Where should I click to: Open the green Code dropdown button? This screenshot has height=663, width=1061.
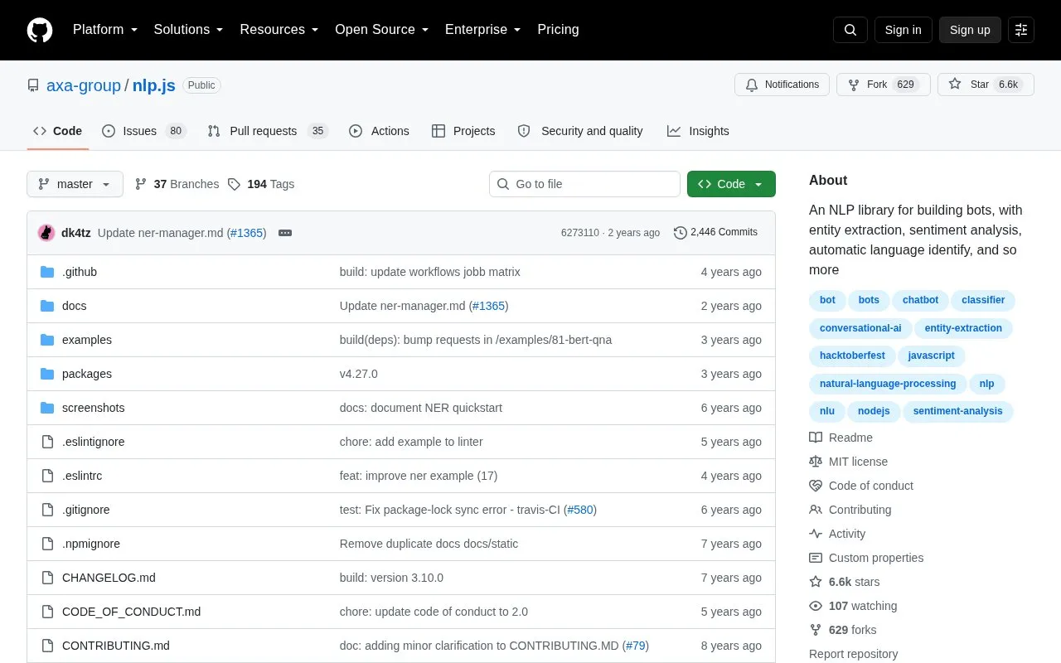pos(731,184)
